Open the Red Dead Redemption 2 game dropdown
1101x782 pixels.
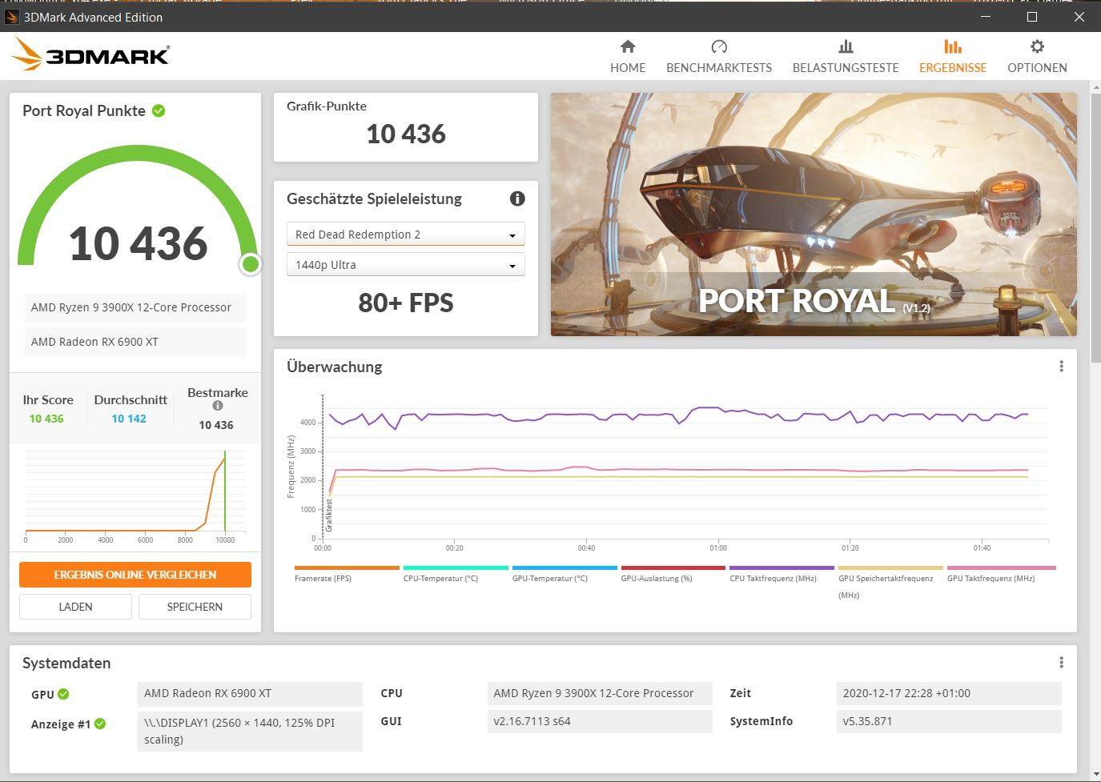pyautogui.click(x=405, y=234)
